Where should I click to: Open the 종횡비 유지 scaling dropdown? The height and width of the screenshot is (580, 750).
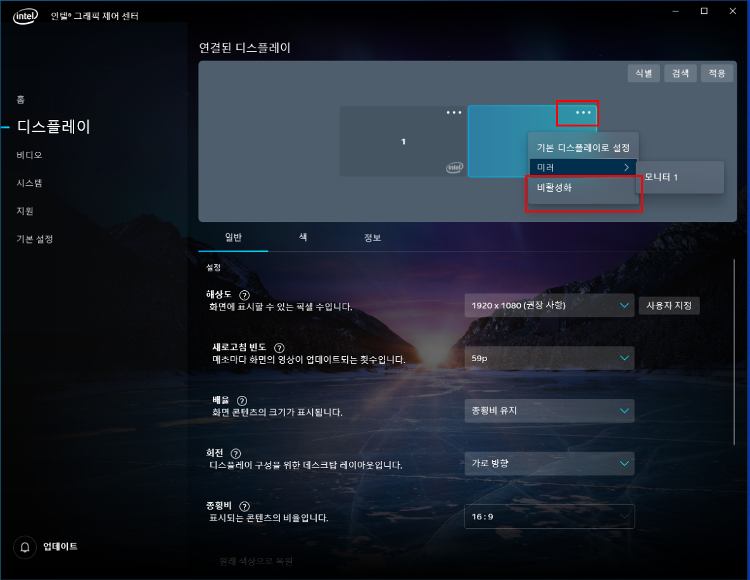(x=549, y=411)
